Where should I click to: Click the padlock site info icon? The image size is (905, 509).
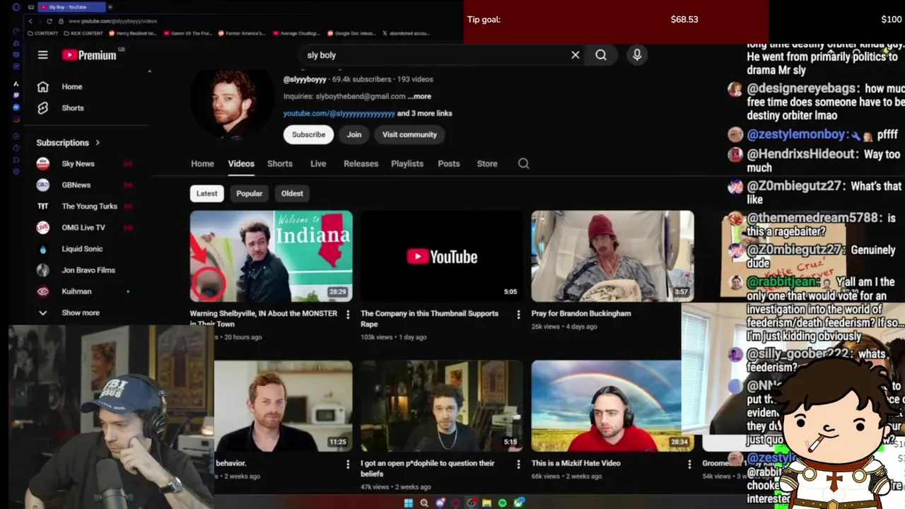(62, 21)
